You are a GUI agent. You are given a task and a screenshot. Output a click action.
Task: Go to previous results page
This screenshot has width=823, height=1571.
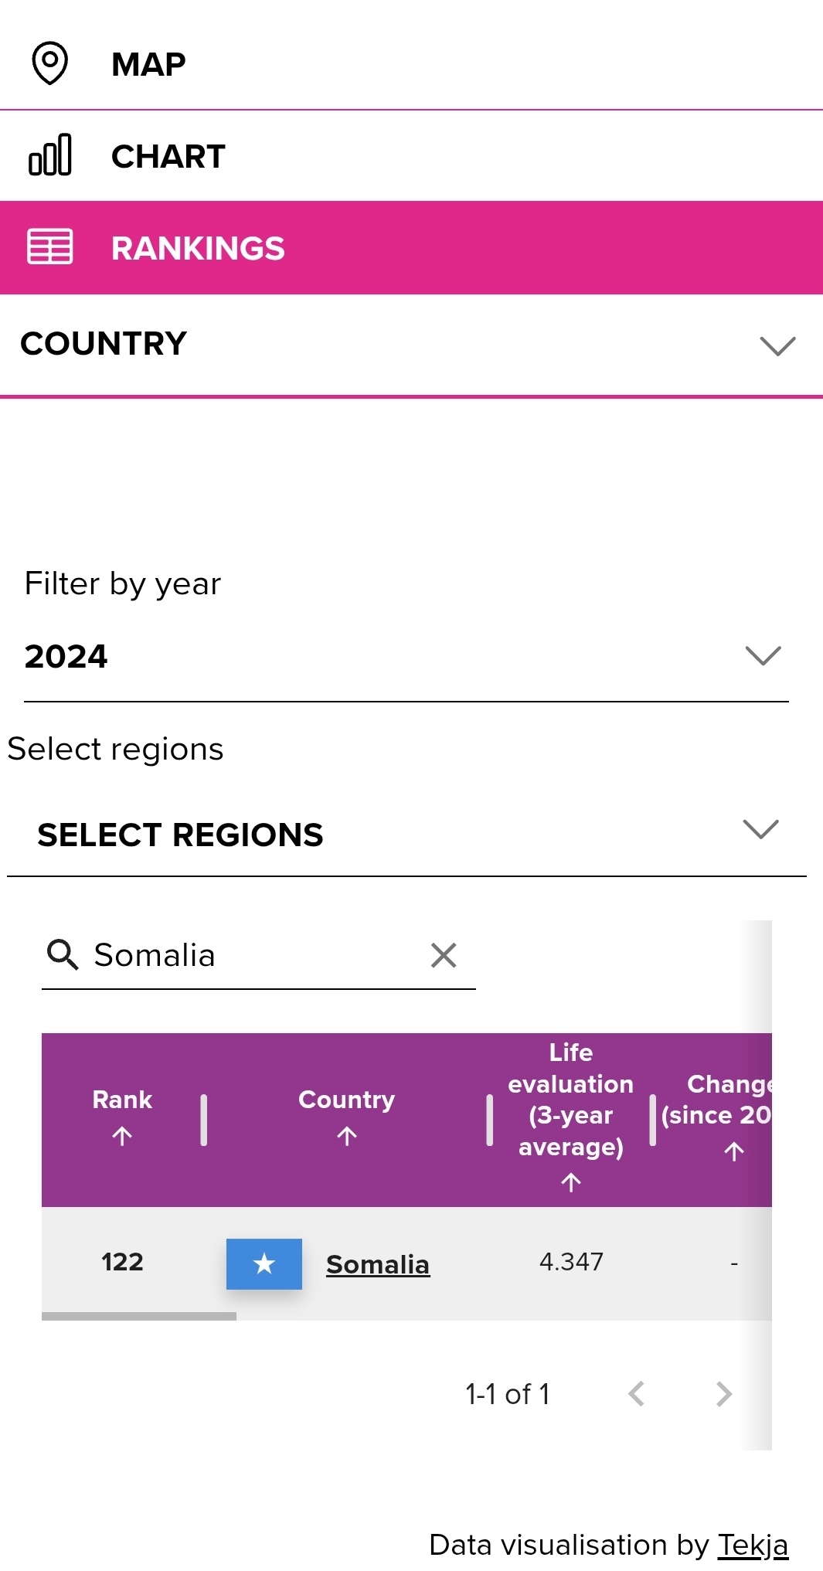click(x=636, y=1394)
